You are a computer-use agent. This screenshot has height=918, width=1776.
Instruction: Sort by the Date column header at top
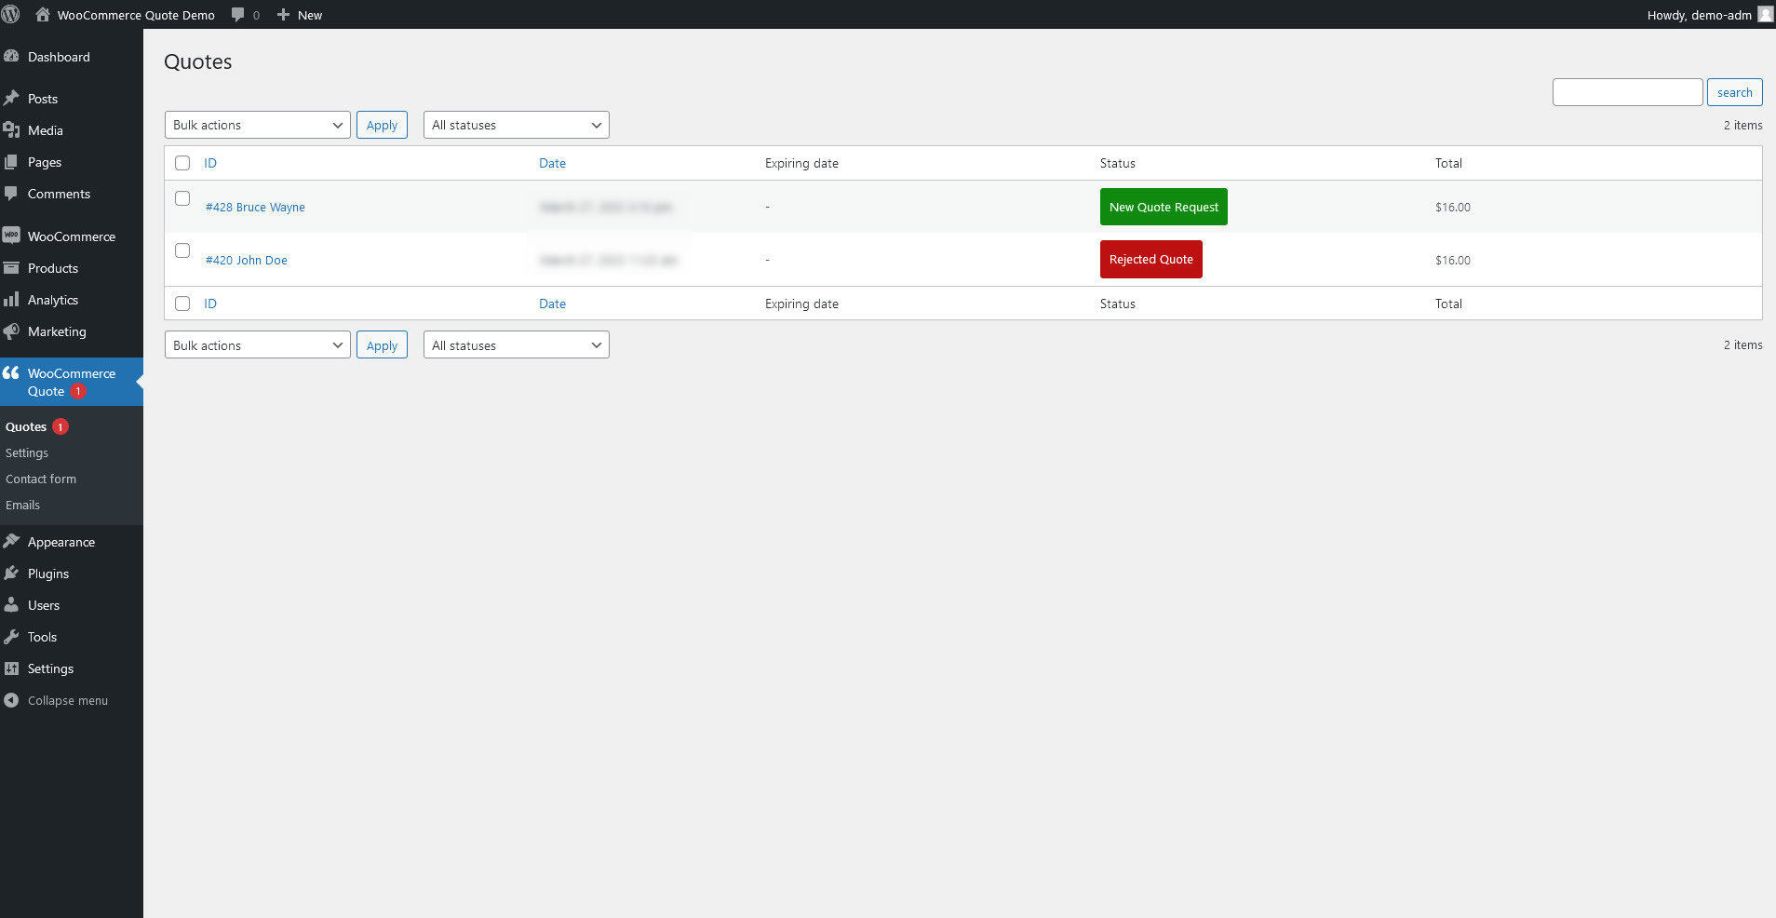552,163
